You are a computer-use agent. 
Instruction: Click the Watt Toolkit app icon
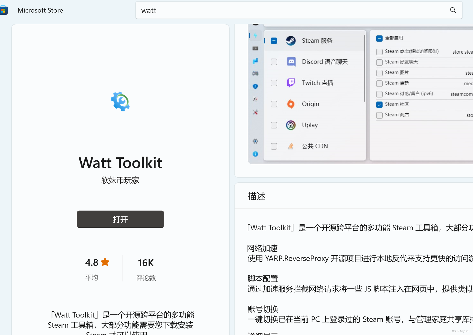(120, 101)
